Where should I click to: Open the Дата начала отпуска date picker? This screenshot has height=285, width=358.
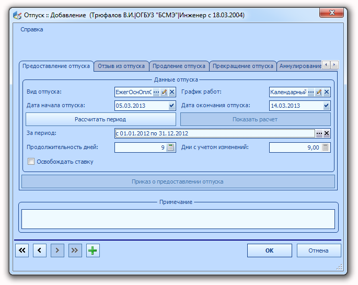172,106
